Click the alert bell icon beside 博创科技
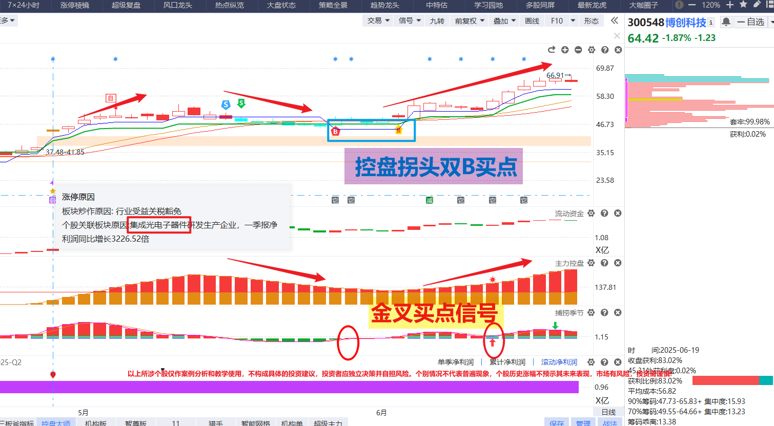The height and width of the screenshot is (426, 774). coord(726,22)
